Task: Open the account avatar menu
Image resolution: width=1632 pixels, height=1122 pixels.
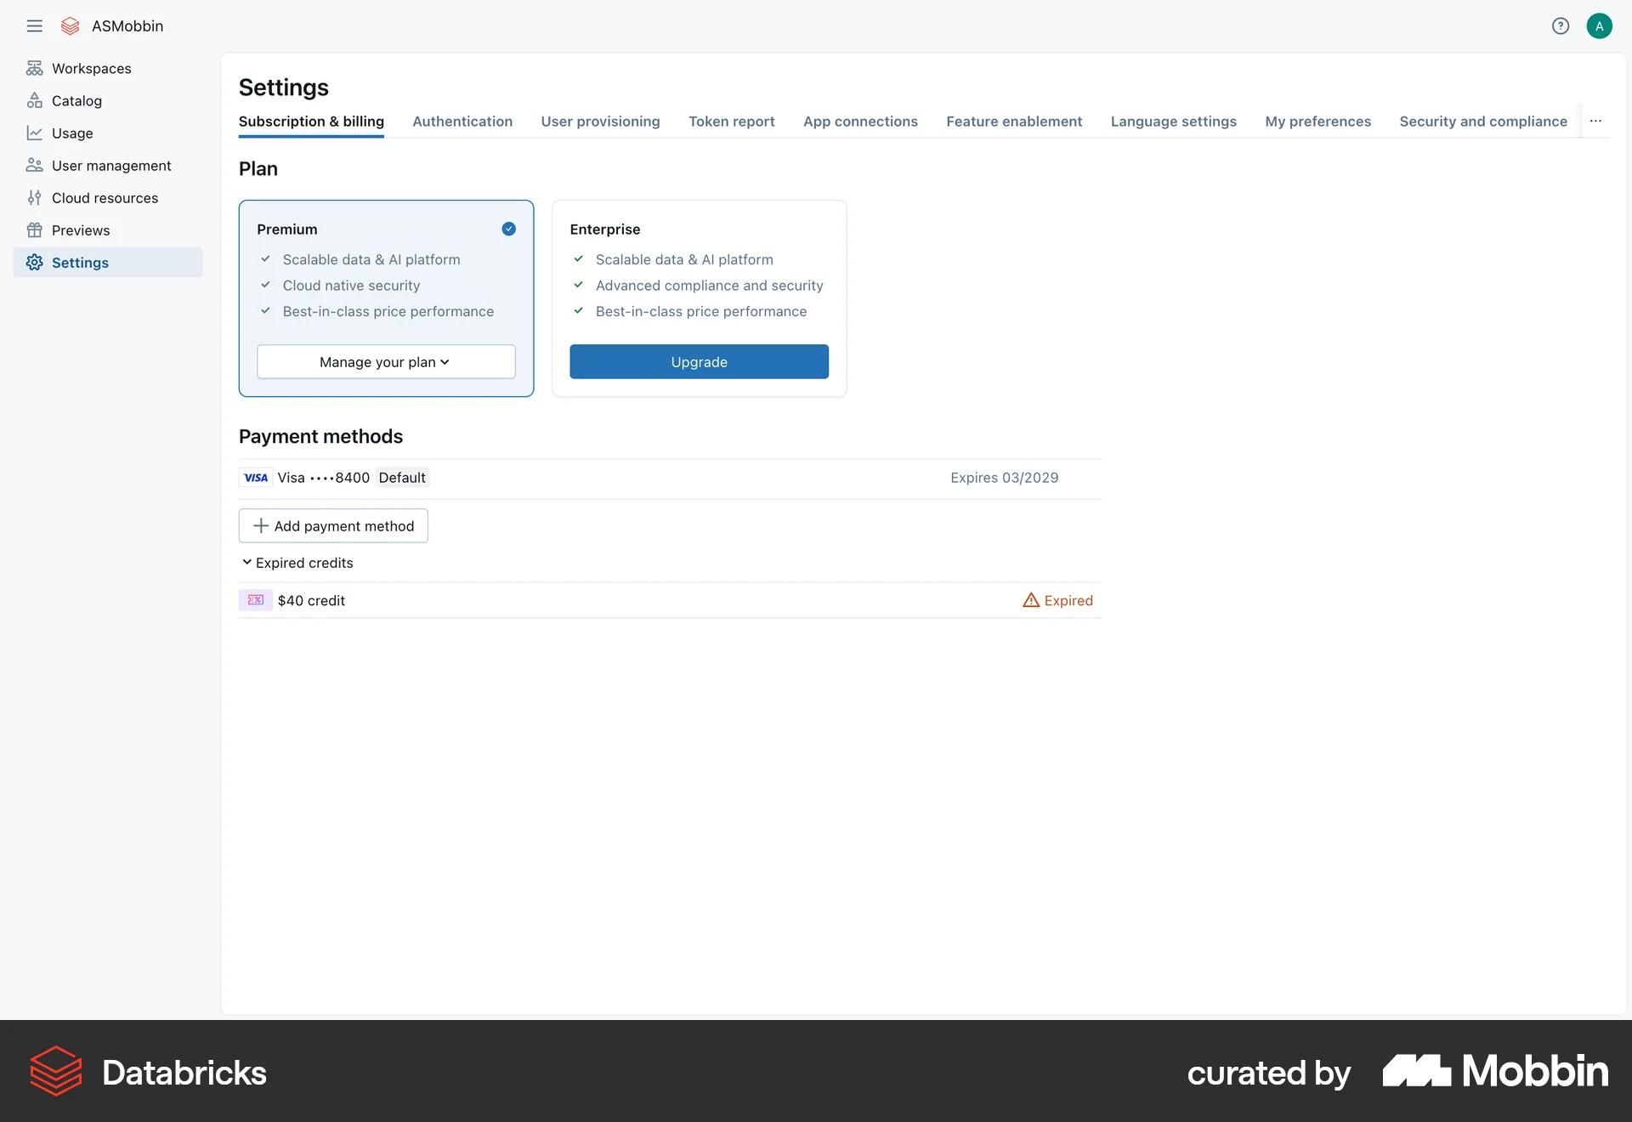Action: click(1600, 25)
